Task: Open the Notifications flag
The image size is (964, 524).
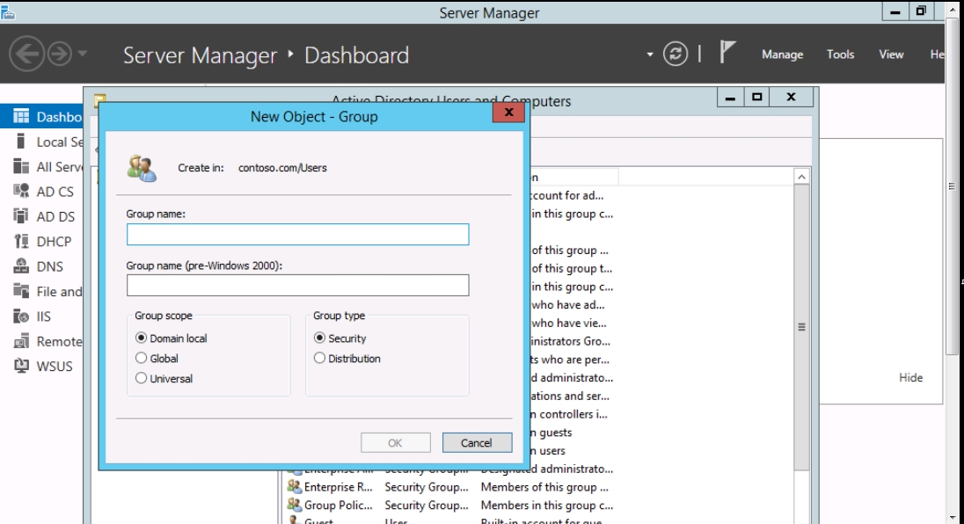Action: pos(727,52)
